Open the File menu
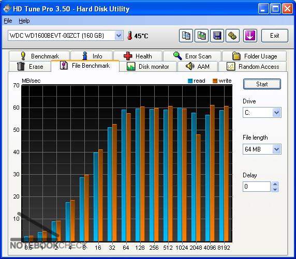Screen dimensions: 296x259 (x=8, y=21)
